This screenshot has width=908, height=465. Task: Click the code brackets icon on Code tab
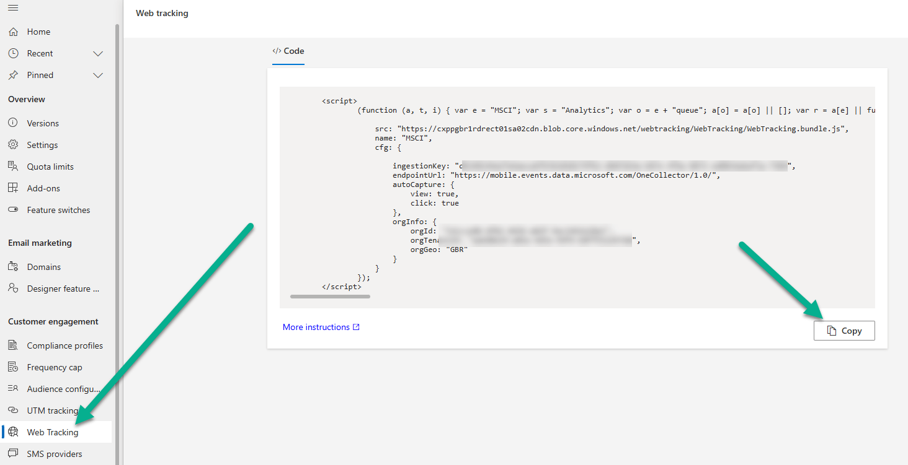click(277, 51)
